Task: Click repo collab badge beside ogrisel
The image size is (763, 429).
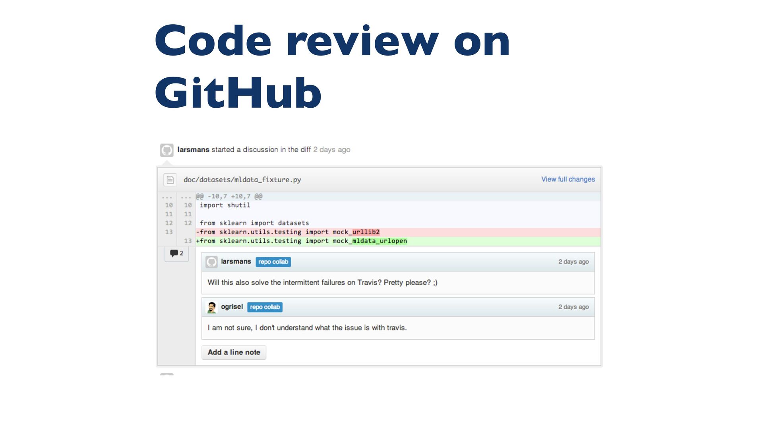Action: pos(265,307)
